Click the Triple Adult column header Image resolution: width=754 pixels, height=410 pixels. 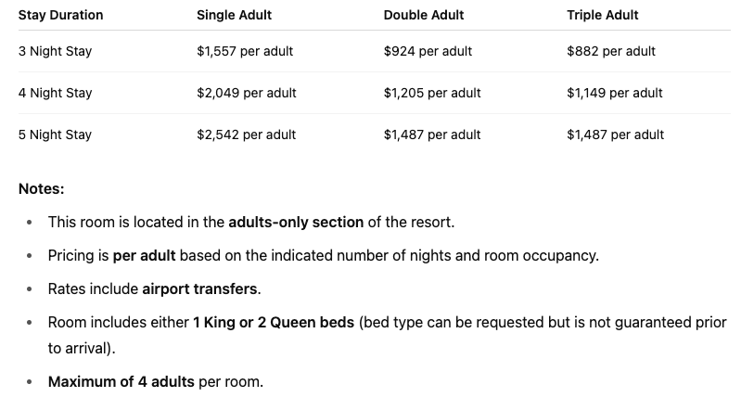coord(602,15)
